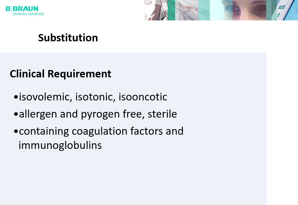298x205 pixels.
Task: Click the word 'coagulation' in the third bullet
Action: [98, 131]
